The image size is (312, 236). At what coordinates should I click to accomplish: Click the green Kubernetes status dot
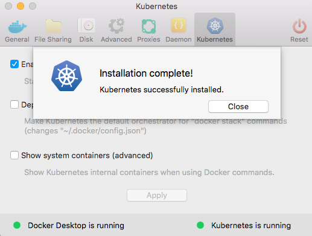(x=200, y=225)
